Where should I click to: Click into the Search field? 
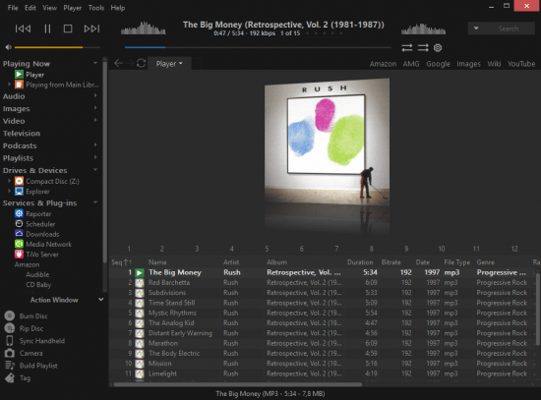pos(509,29)
